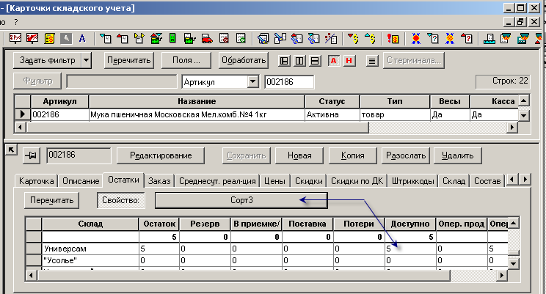546x294 pixels.
Task: Click the diagonal arrow panel collapse icon
Action: point(11,150)
